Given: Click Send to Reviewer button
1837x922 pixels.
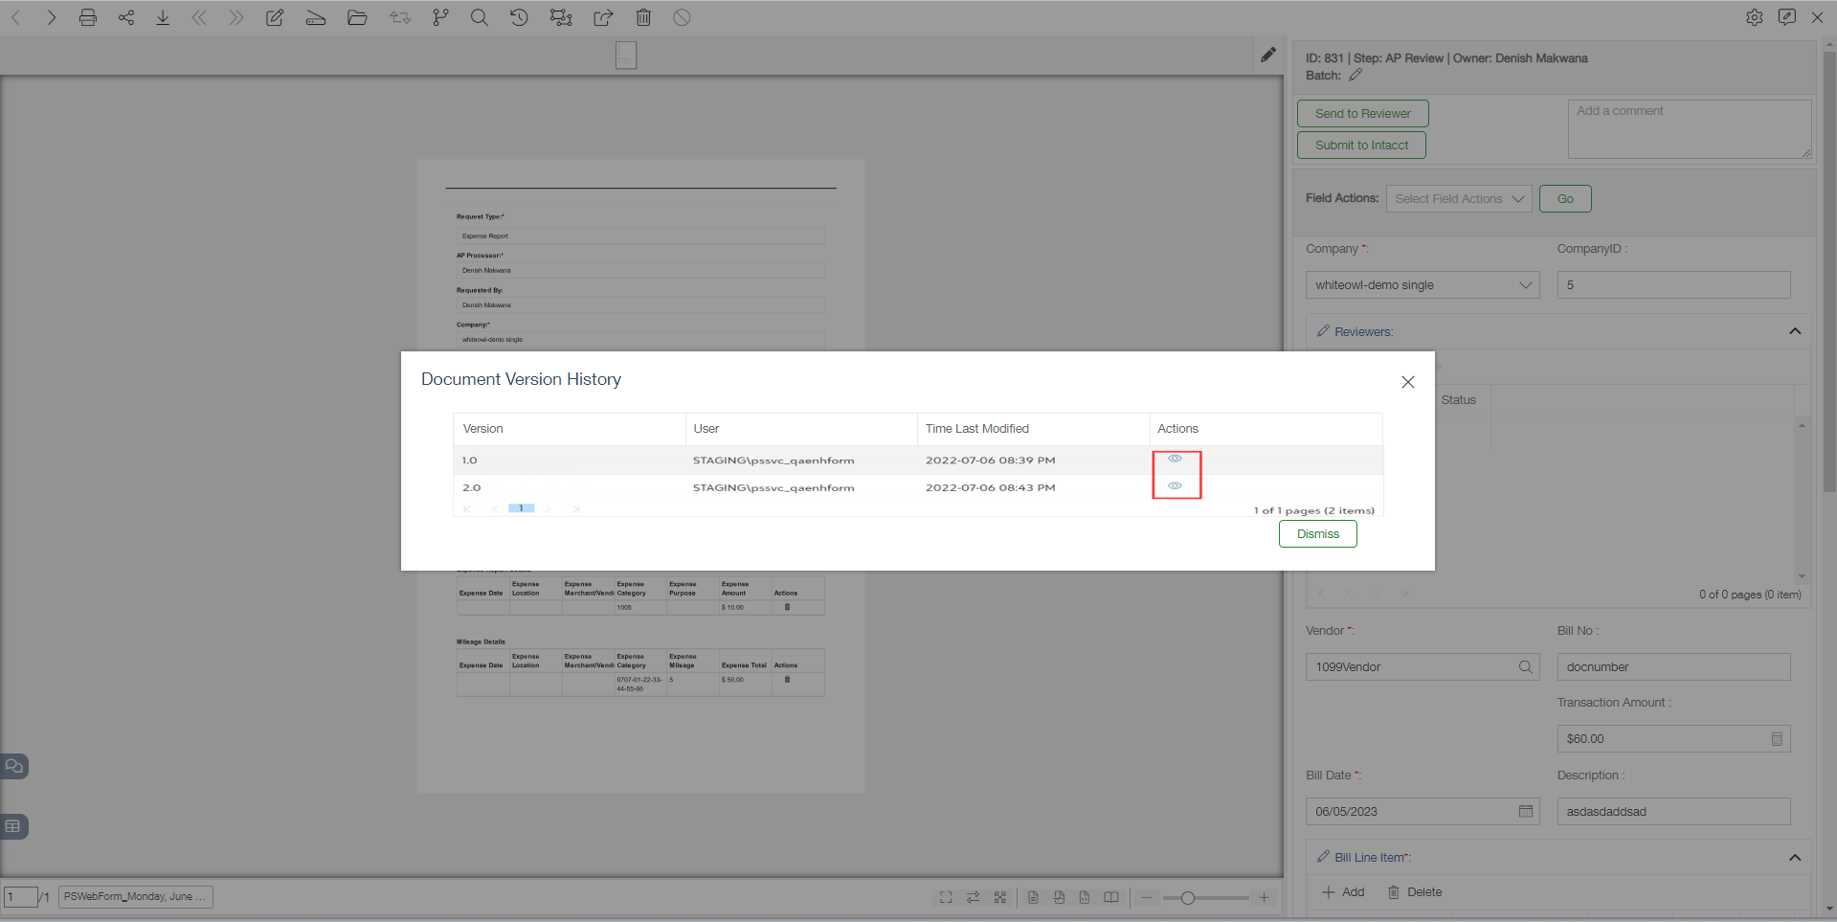Looking at the screenshot, I should (x=1363, y=113).
